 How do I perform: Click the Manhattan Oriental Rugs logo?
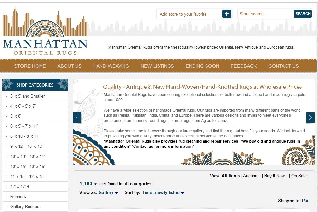pos(45,31)
